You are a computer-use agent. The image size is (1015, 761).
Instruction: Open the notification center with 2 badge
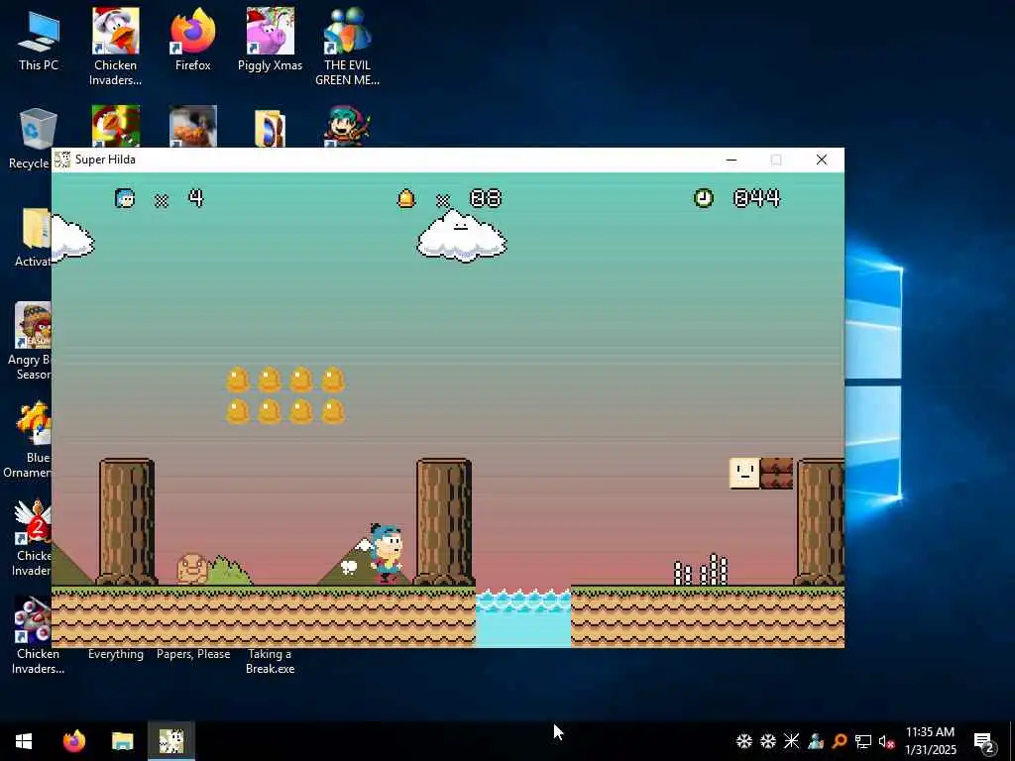pyautogui.click(x=984, y=741)
